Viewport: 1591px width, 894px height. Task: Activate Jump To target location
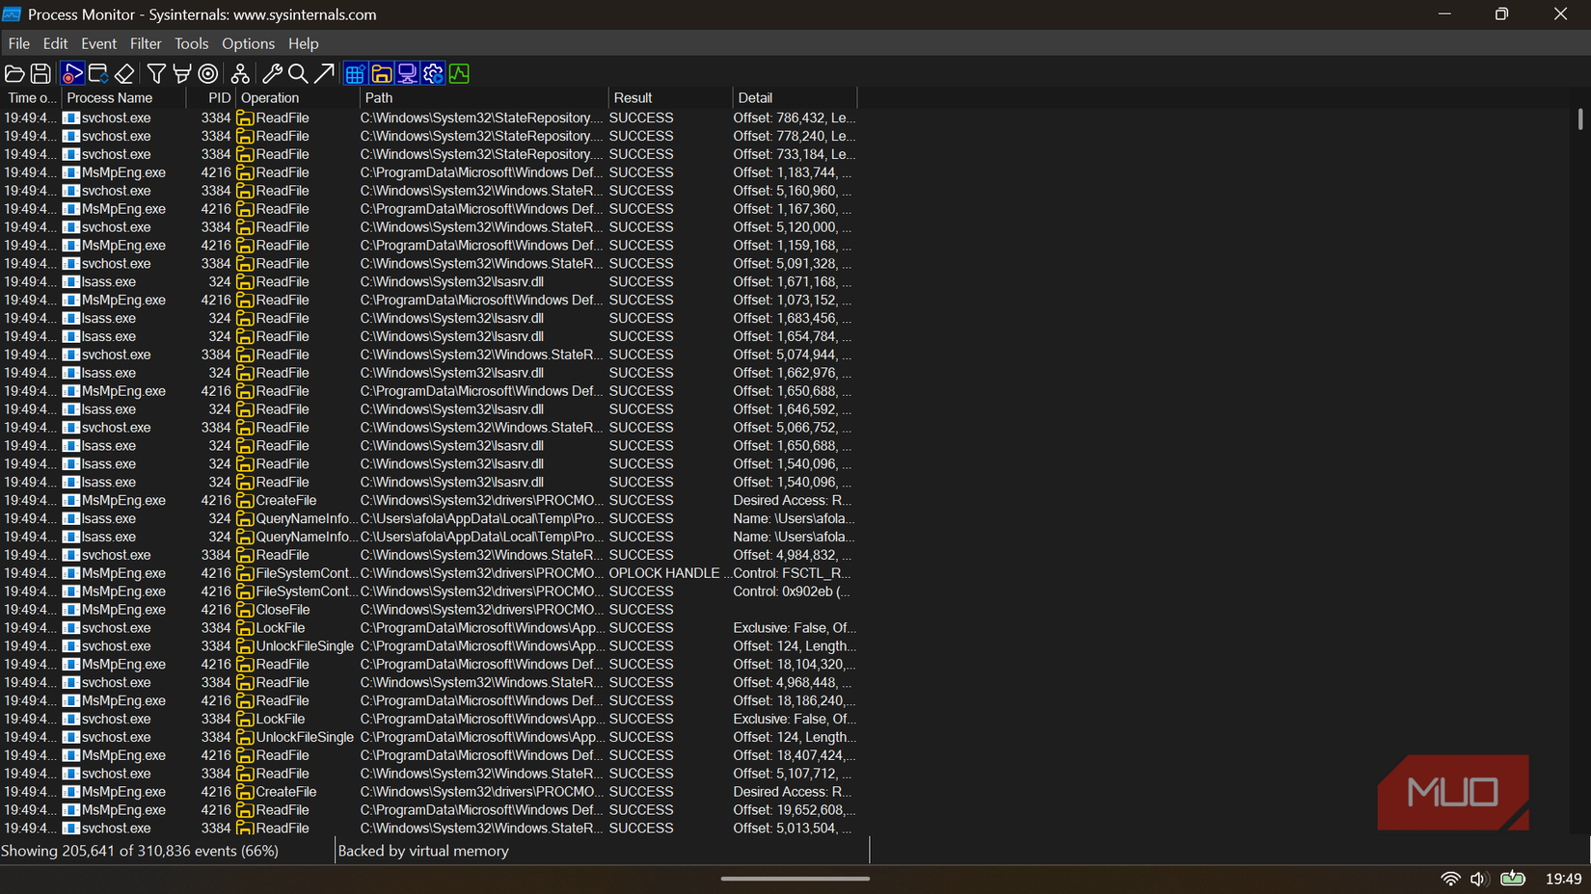325,73
